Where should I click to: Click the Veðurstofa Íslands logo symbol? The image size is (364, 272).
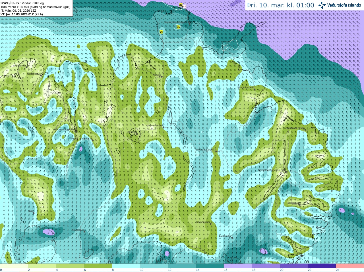(322, 5)
